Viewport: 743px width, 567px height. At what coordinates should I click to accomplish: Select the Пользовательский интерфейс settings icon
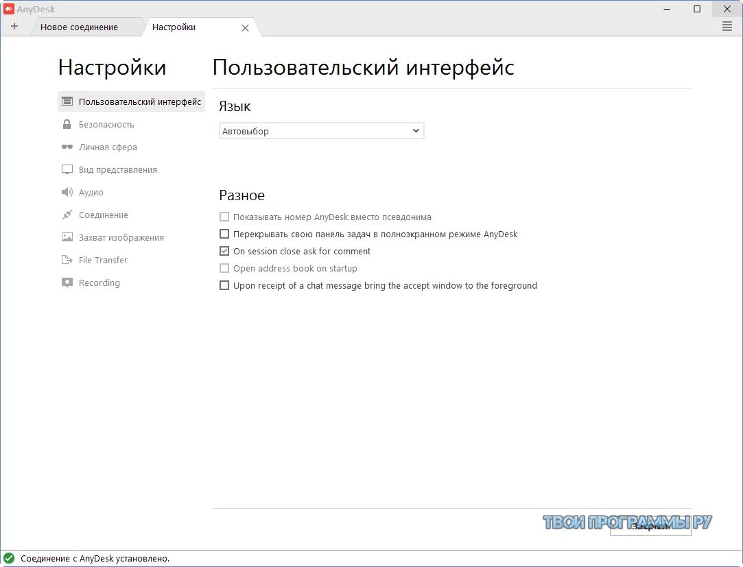tap(67, 101)
